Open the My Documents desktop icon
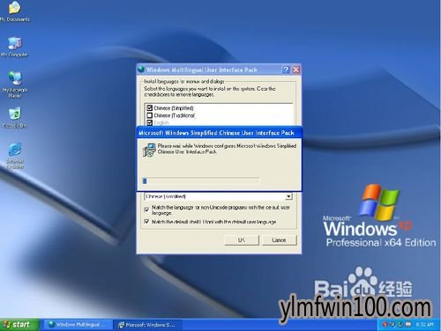This screenshot has width=441, height=331. 15,11
